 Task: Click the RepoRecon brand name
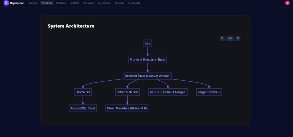coord(17,3)
